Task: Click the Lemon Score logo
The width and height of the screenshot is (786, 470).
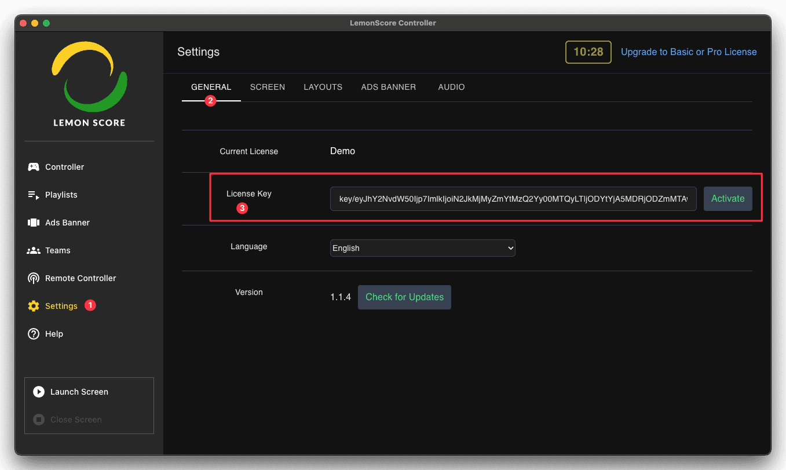Action: (x=89, y=84)
